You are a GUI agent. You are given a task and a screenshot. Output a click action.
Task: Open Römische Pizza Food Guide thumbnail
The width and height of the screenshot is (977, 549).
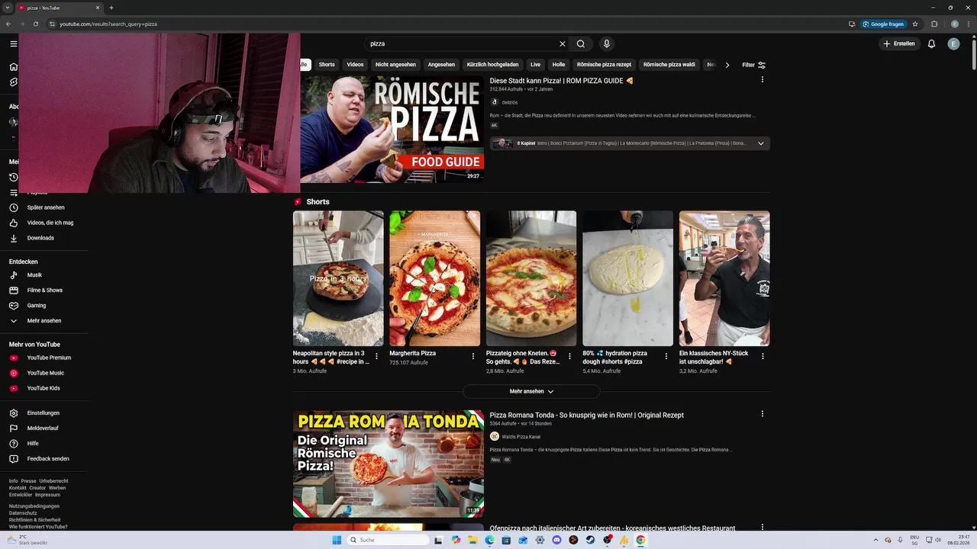(x=392, y=128)
